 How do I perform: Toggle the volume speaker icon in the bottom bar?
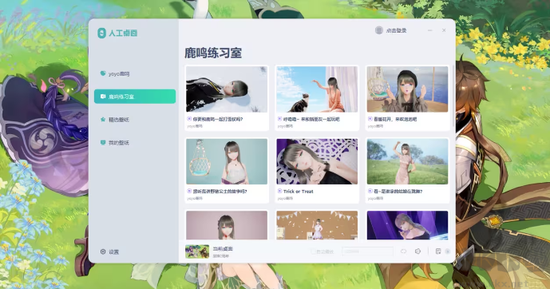click(417, 251)
